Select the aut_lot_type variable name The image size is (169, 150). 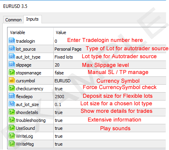click(28, 57)
